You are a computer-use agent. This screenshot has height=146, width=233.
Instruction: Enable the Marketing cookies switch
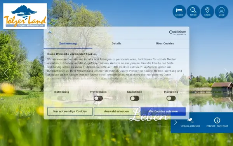click(171, 99)
